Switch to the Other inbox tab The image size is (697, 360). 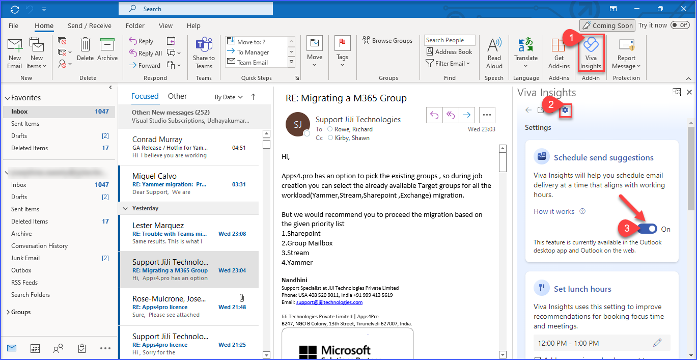[x=177, y=96]
